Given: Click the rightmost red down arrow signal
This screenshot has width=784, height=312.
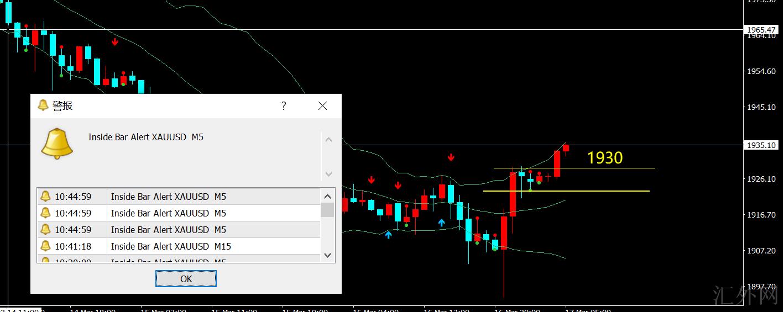Looking at the screenshot, I should coord(451,157).
